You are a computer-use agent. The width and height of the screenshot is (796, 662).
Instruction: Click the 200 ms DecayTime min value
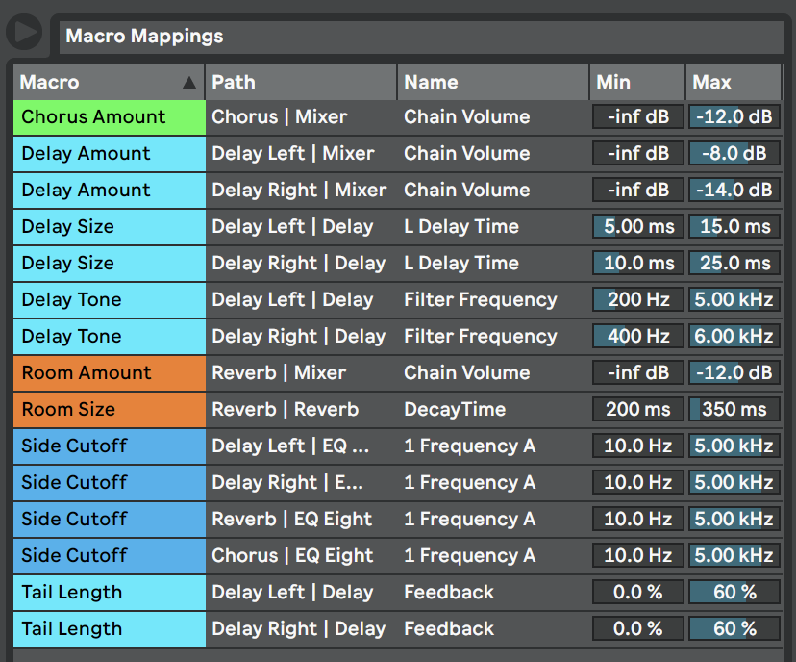(x=638, y=410)
